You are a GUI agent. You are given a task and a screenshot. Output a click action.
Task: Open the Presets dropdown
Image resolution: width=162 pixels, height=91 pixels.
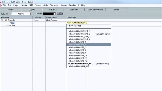54,14
